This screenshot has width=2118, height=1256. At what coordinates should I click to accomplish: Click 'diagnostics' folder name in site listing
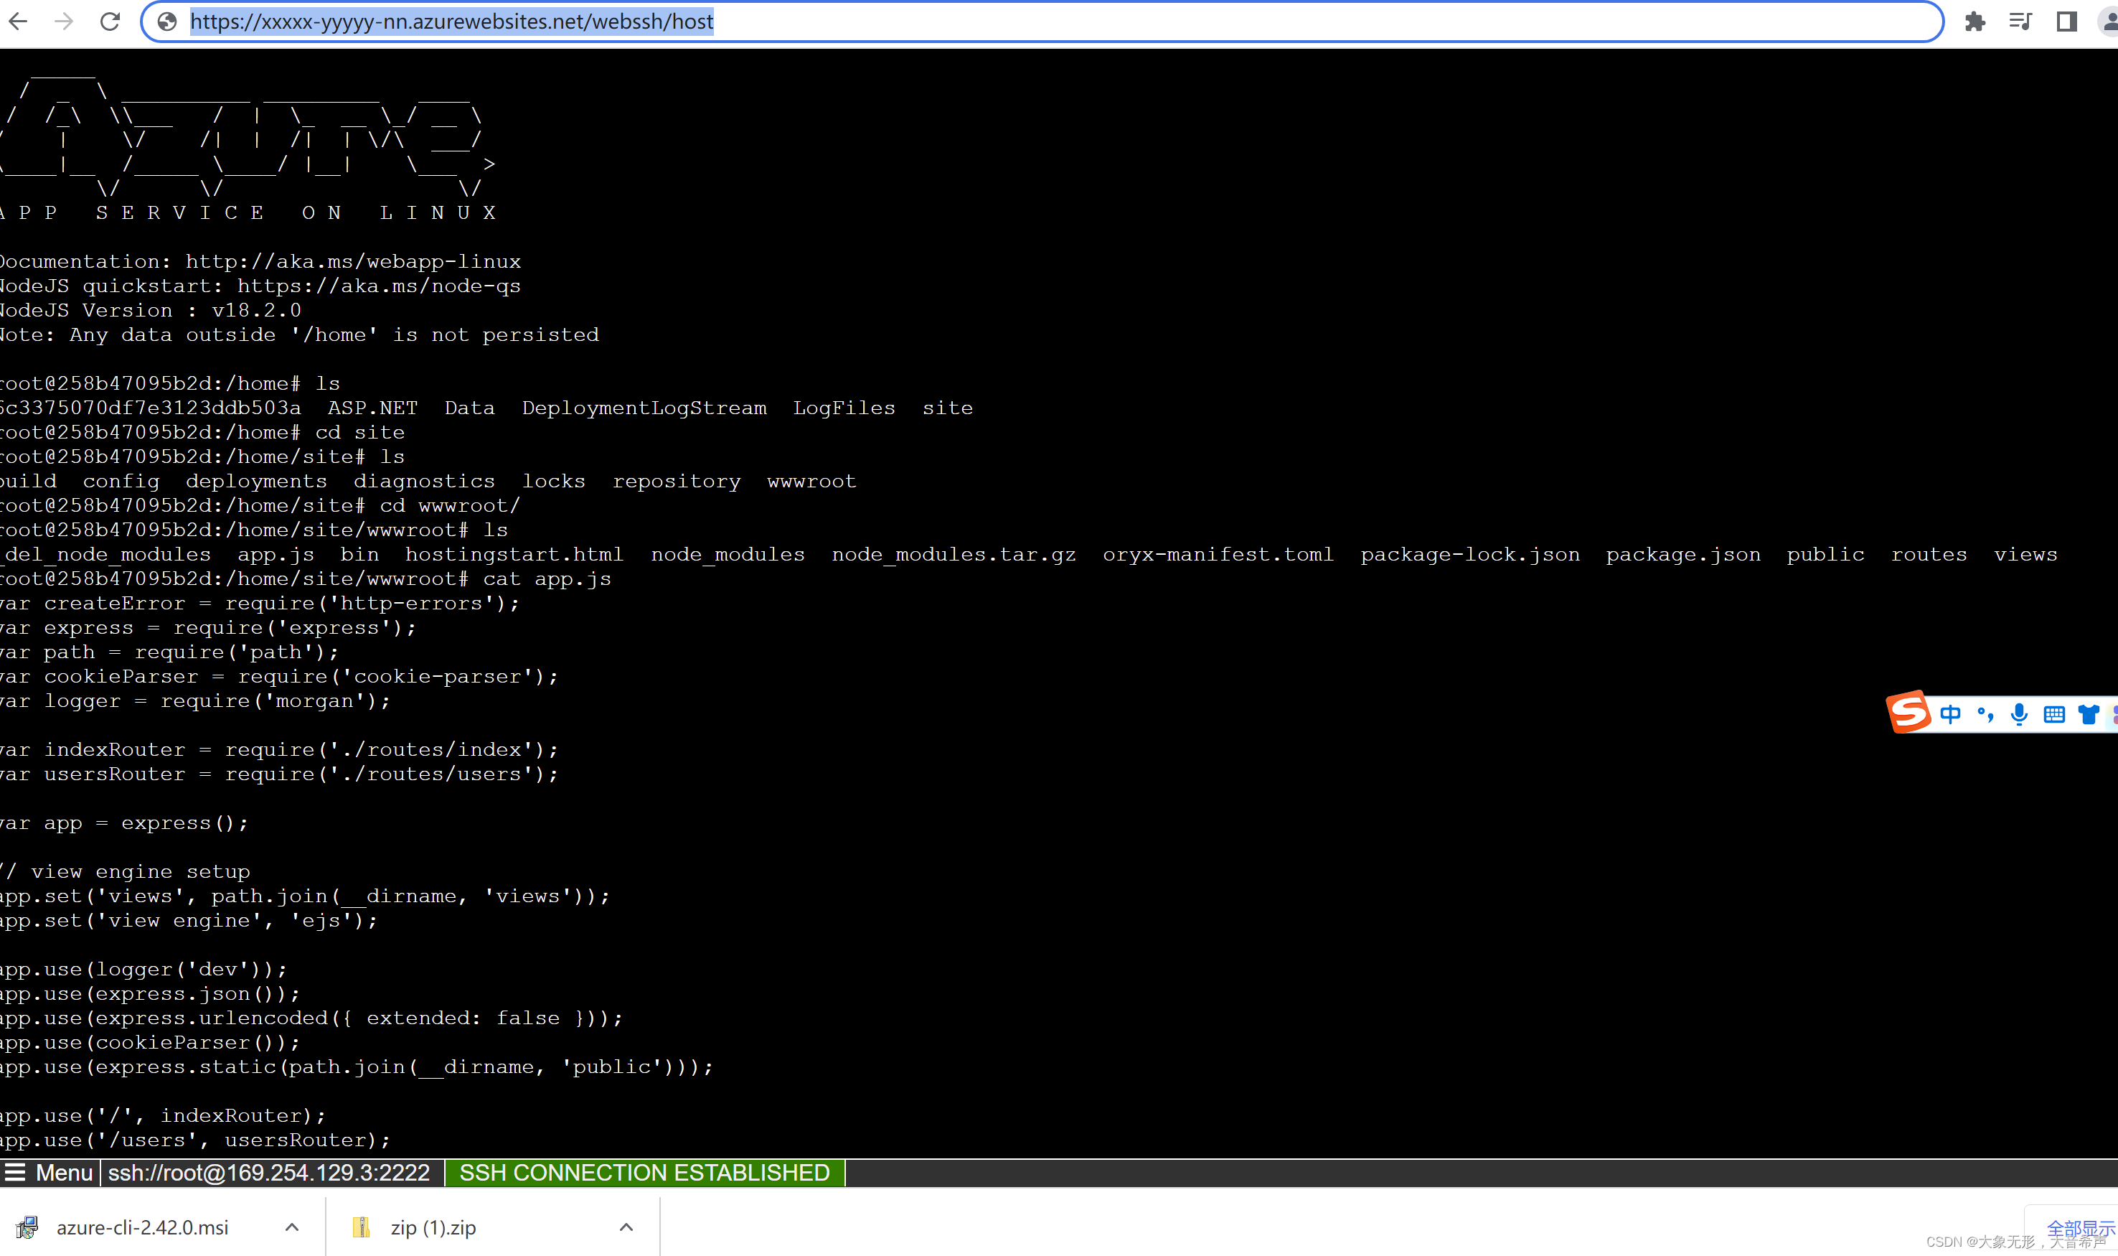pyautogui.click(x=424, y=481)
